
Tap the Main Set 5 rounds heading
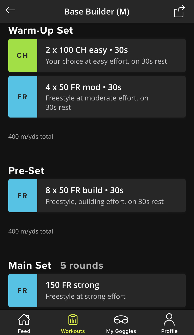click(x=56, y=265)
